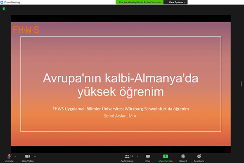Expand video options arrow beside Stop Video
The height and width of the screenshot is (163, 244).
pyautogui.click(x=35, y=156)
